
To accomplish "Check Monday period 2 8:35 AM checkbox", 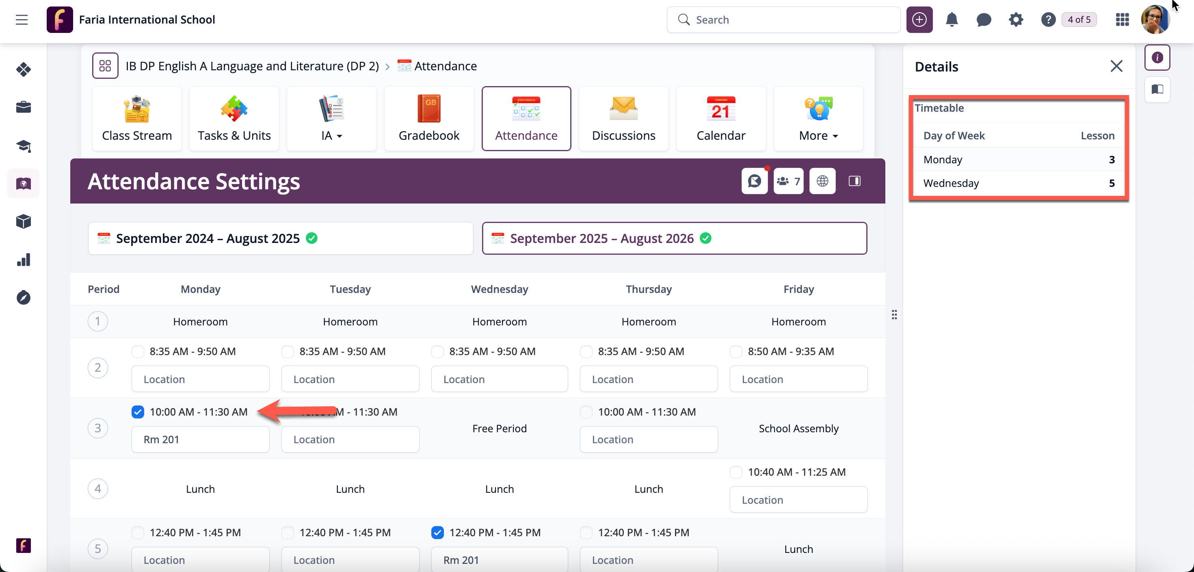I will (x=138, y=351).
